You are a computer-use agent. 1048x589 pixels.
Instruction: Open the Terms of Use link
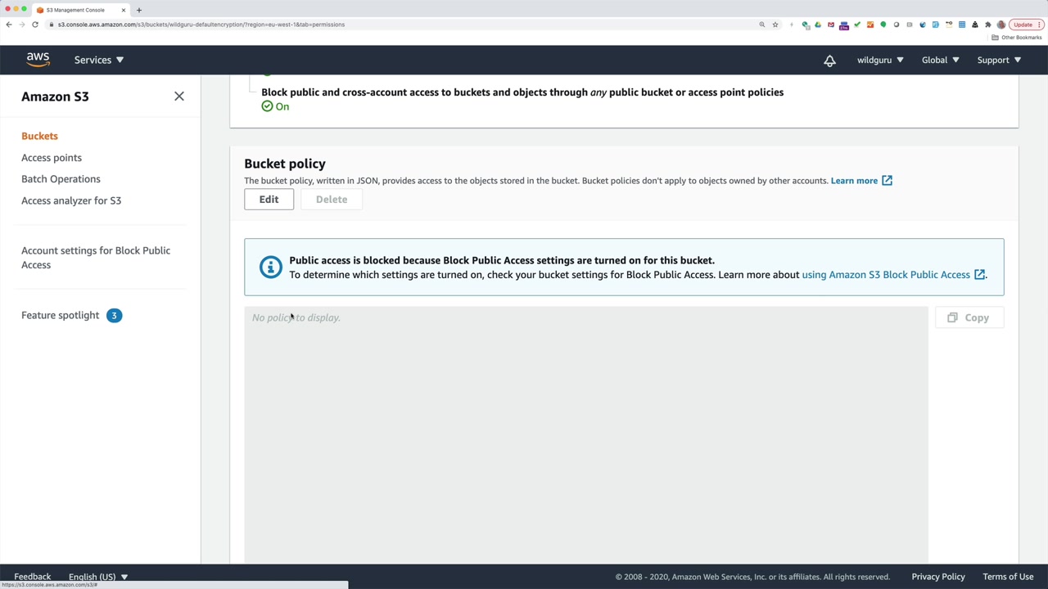pyautogui.click(x=1008, y=577)
